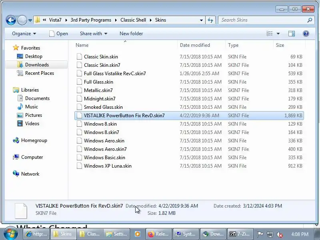This screenshot has height=240, width=320.
Task: Click the file thumbnail in details pane
Action: (21, 211)
